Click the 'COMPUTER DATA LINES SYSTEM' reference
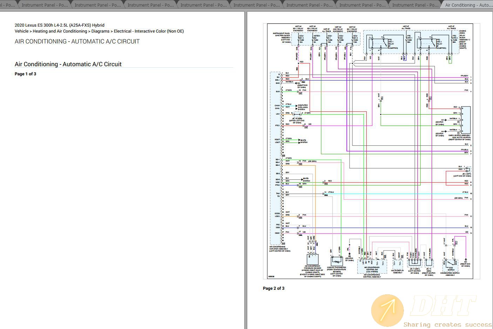The image size is (493, 329). pyautogui.click(x=303, y=107)
